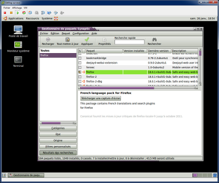The height and width of the screenshot is (183, 219).
Task: Click Gestionnaire de paqu... taskbar button
Action: [x=26, y=175]
